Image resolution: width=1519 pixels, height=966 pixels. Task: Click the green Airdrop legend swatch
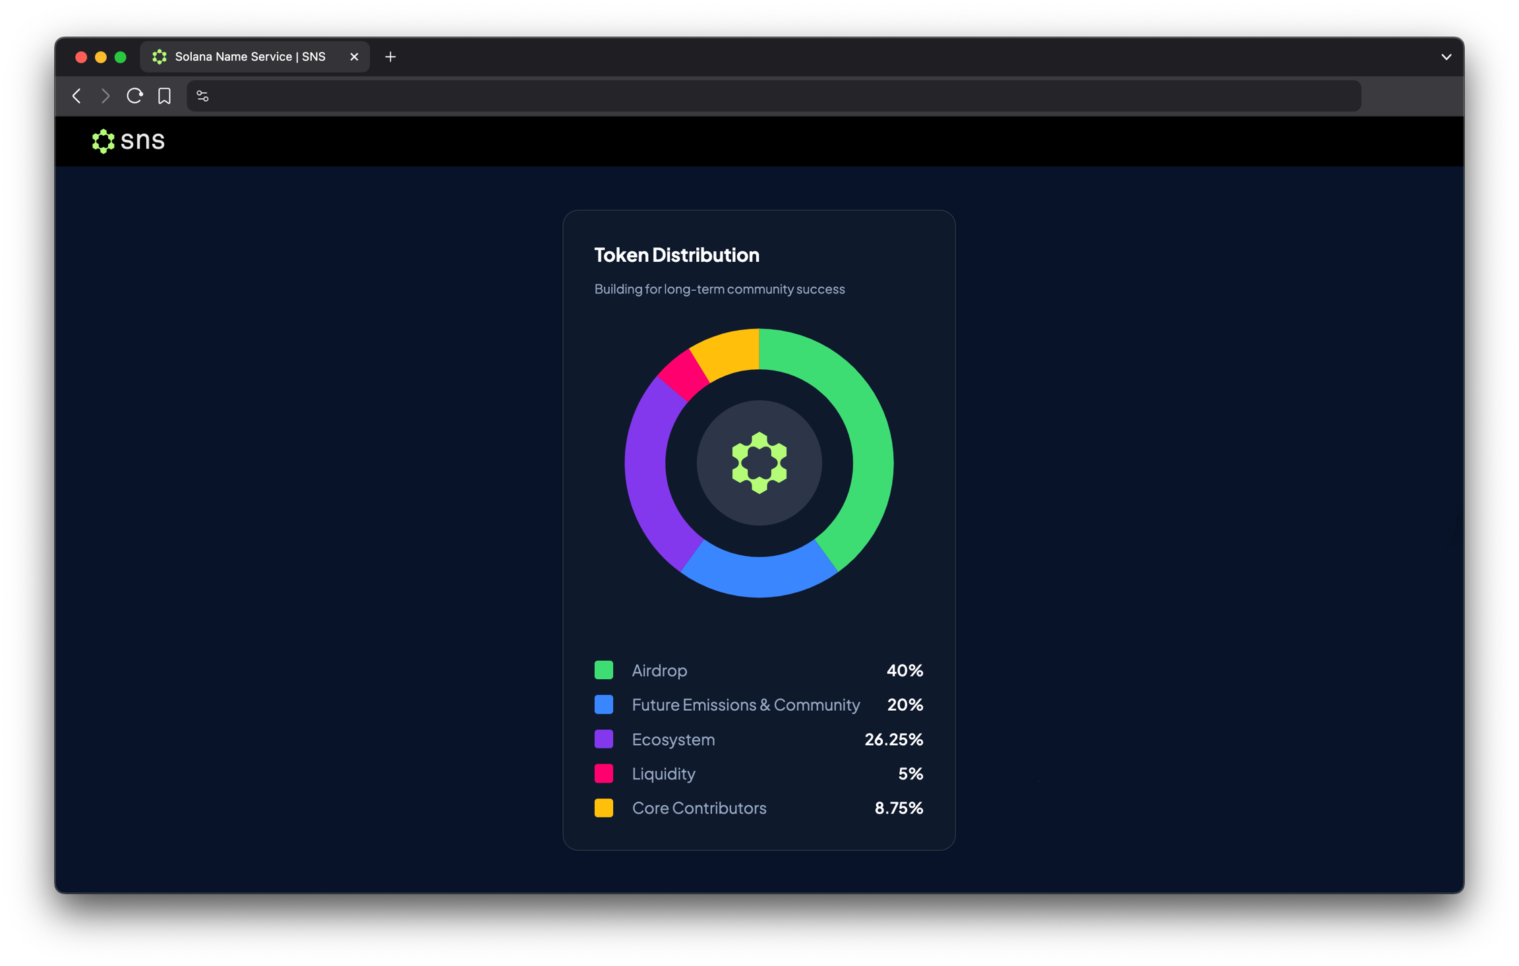(x=603, y=670)
